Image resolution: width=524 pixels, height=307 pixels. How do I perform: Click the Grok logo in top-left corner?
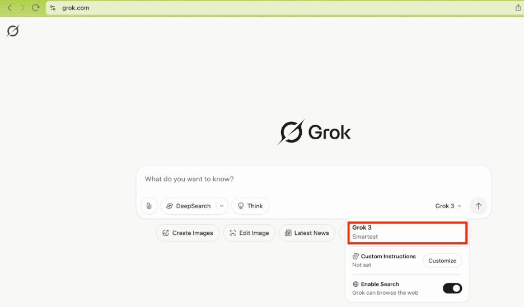[x=12, y=31]
